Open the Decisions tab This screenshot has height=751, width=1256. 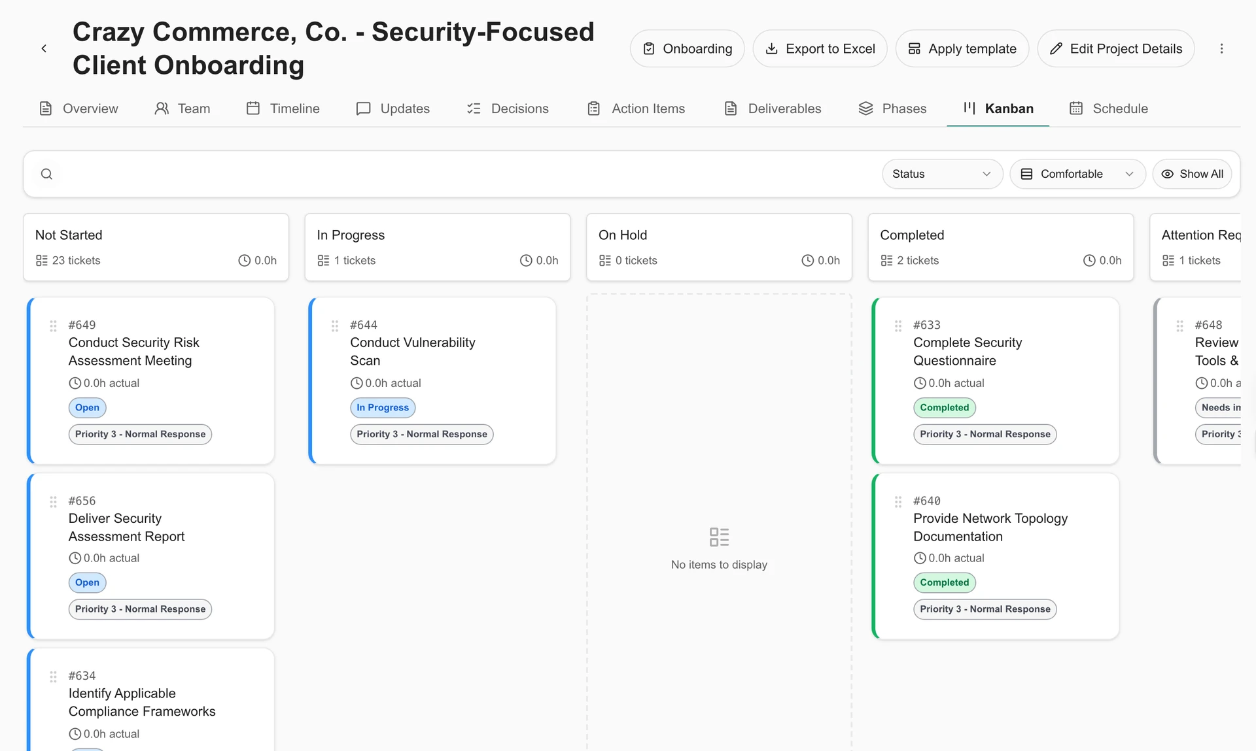point(508,108)
